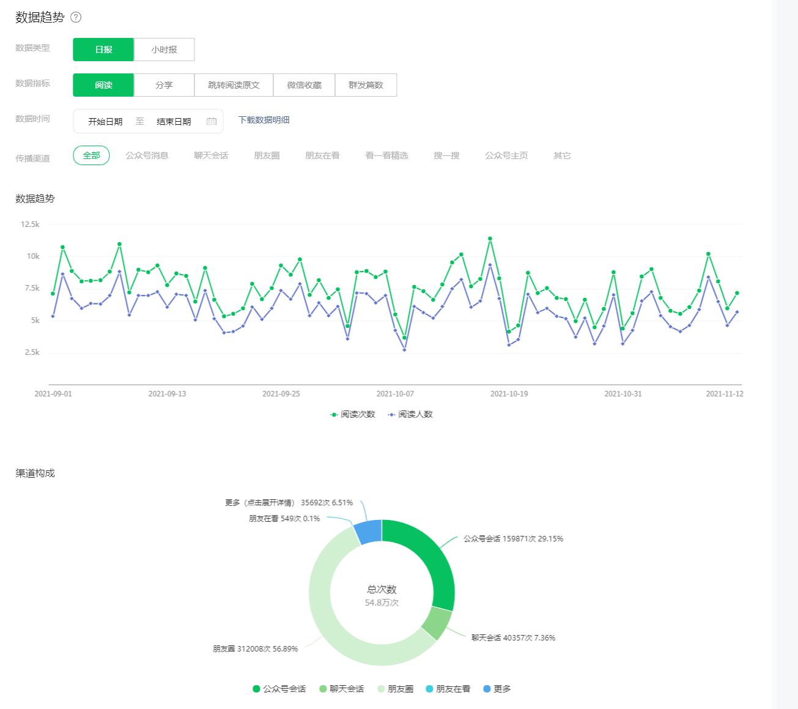Filter channel by 公众号消息

point(147,155)
